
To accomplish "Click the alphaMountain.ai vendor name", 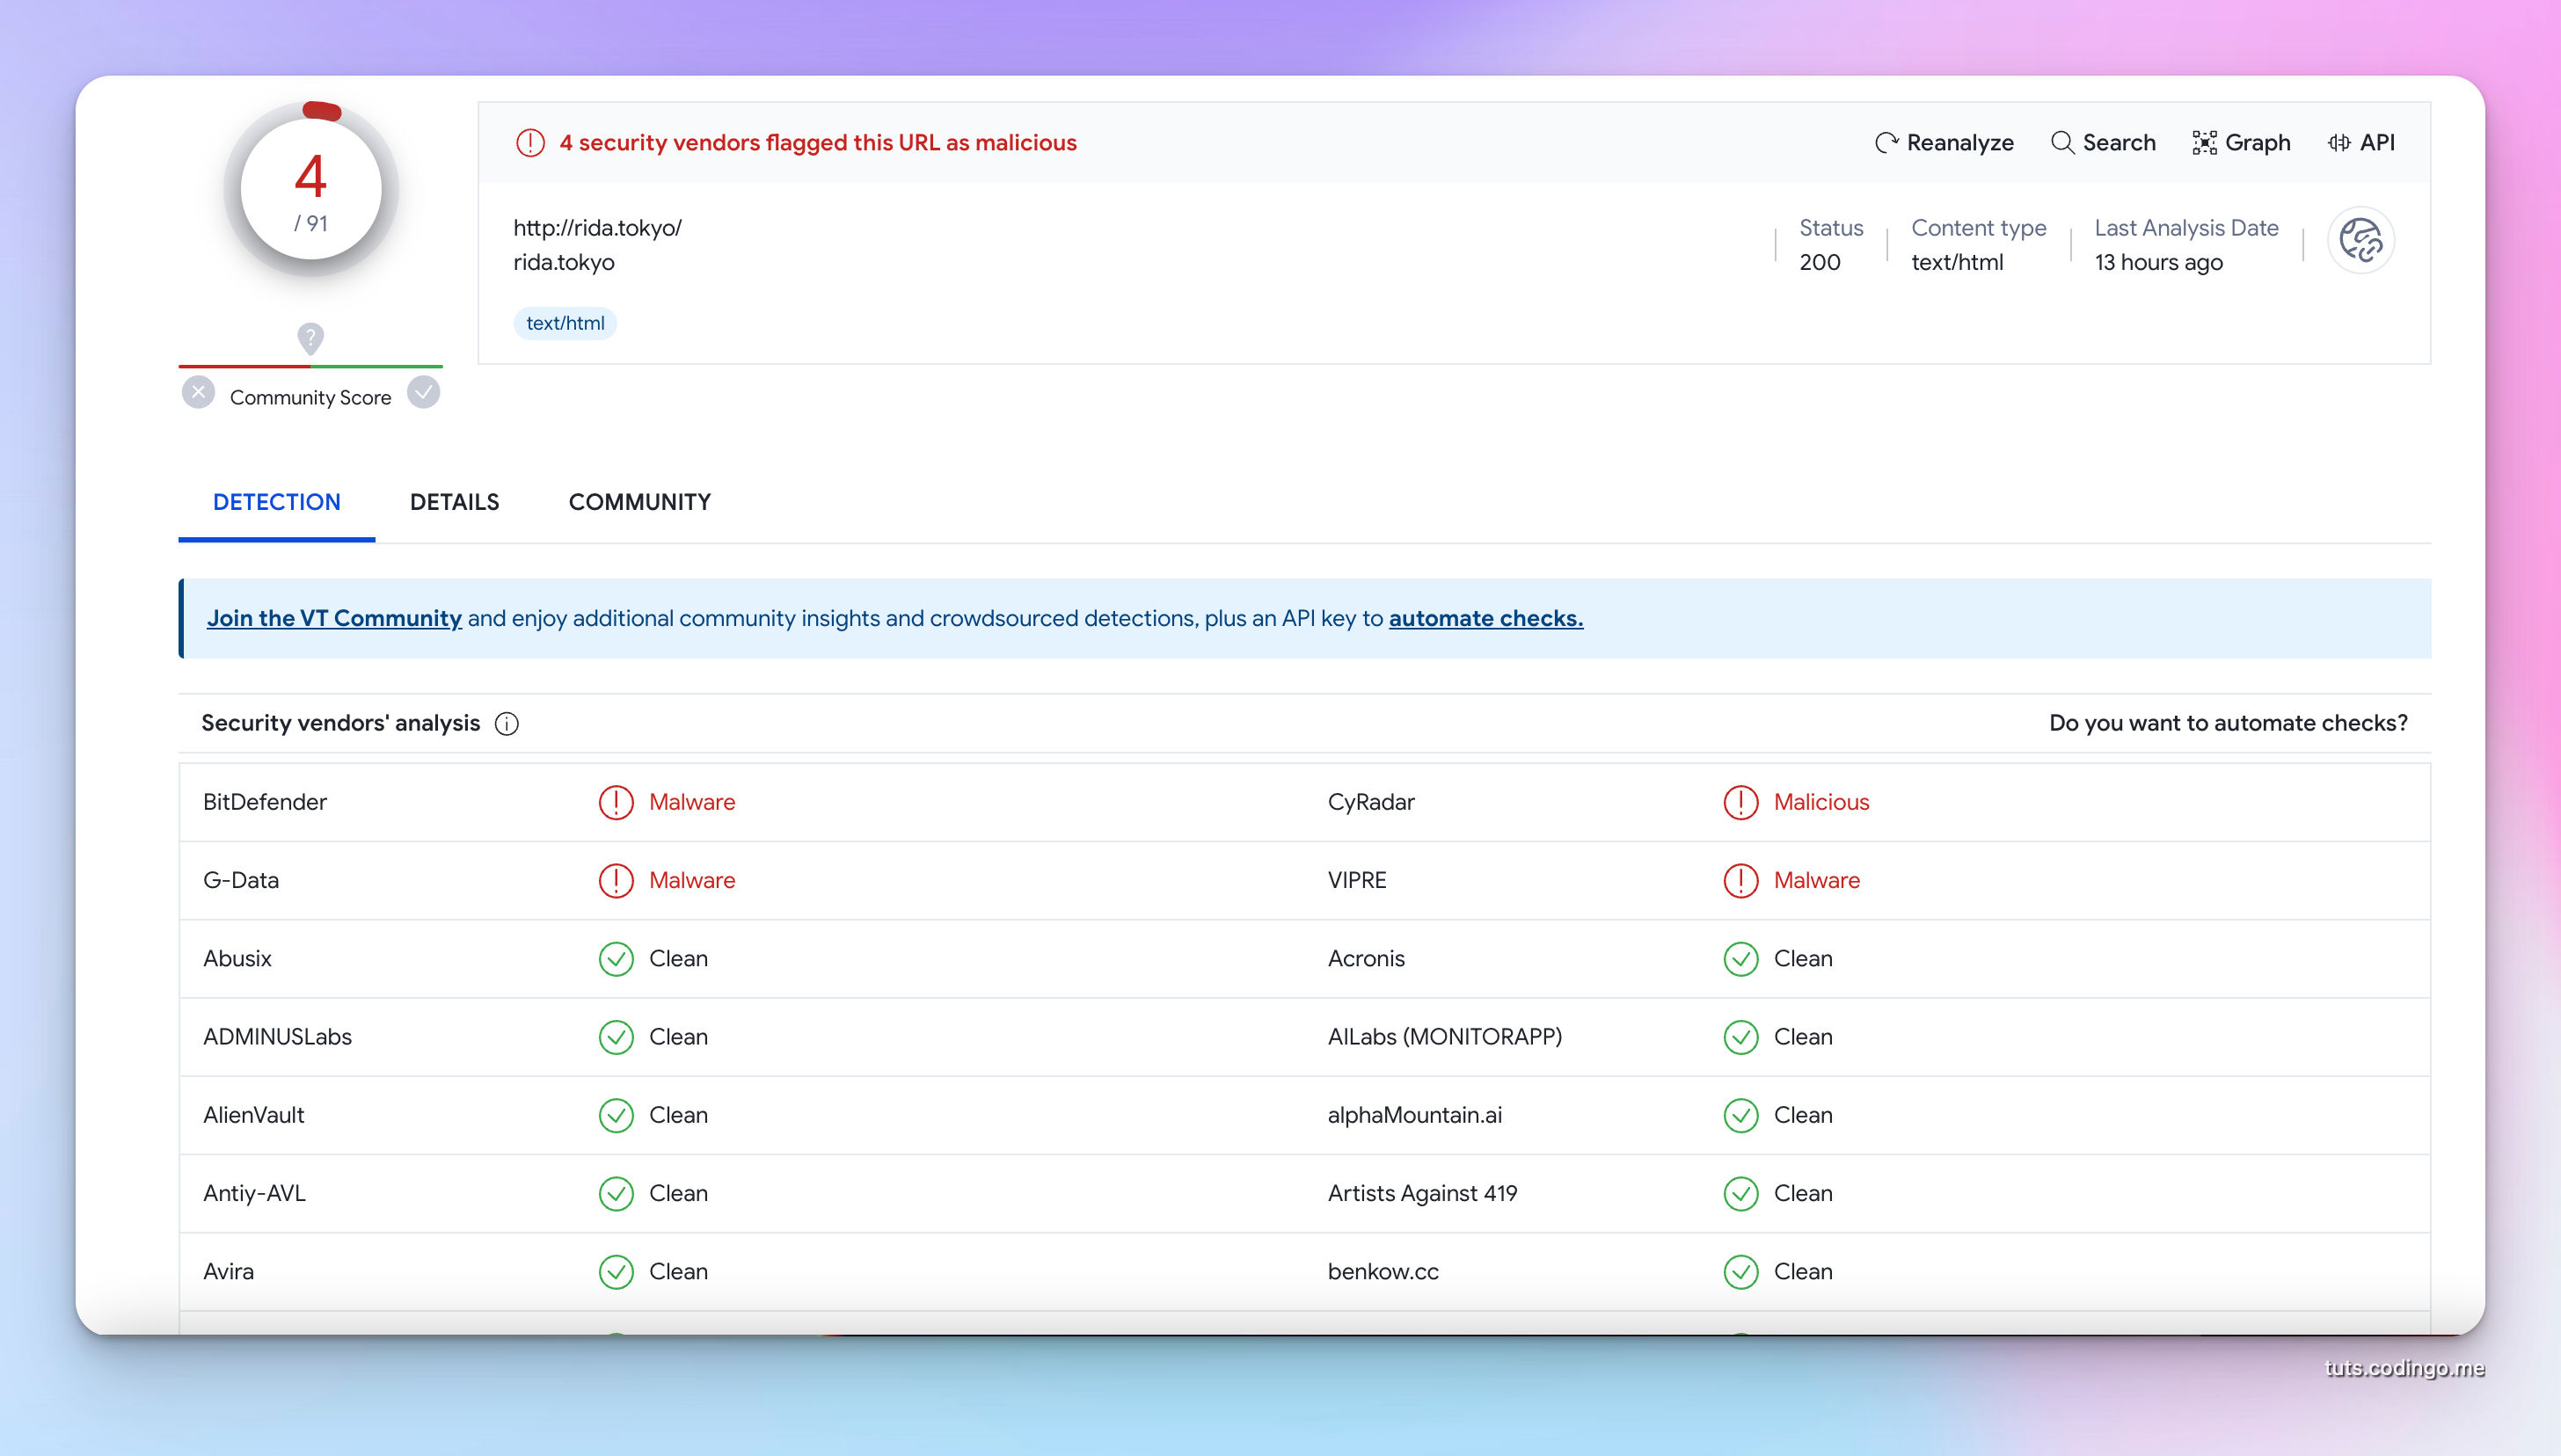I will coord(1415,1115).
